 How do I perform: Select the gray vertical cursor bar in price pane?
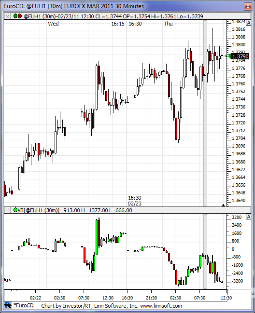coord(205,113)
